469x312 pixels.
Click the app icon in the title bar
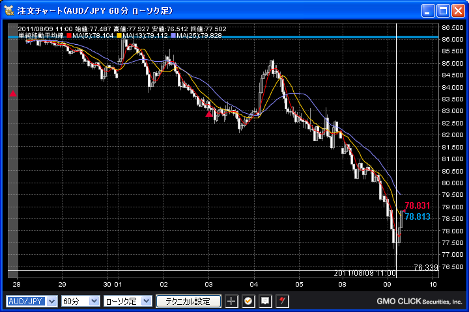click(x=9, y=10)
